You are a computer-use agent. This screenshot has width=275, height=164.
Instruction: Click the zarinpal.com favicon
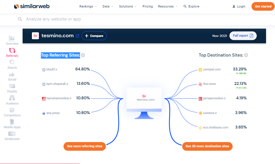[x=200, y=70]
